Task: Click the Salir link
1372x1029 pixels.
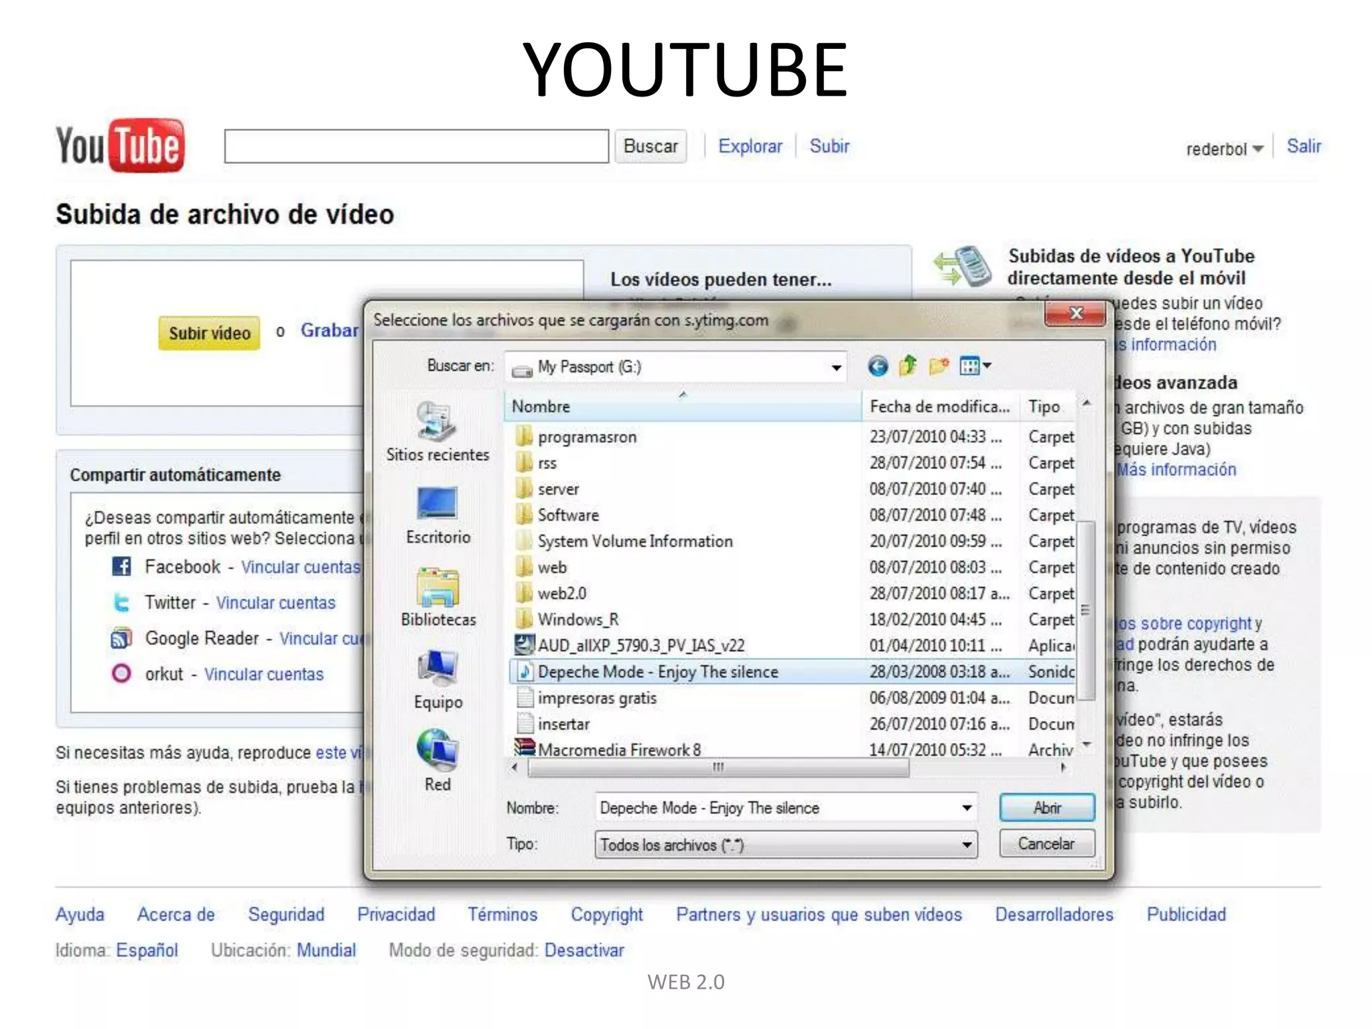Action: [x=1304, y=146]
